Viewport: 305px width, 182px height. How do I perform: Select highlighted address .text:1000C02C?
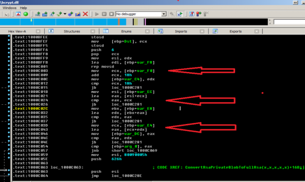31,109
